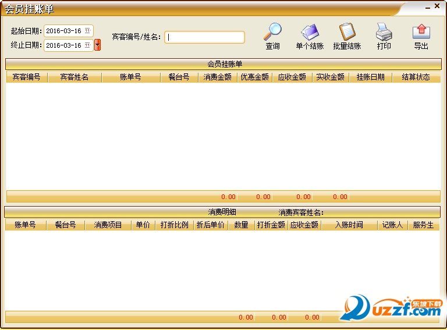Open calendar for 终止日期 field
This screenshot has height=330, width=447.
pos(87,45)
